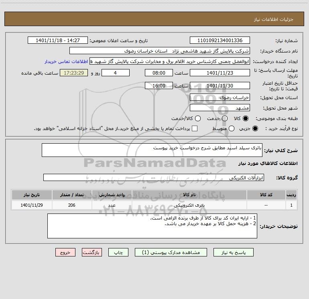
Task: Click the delivery city field مشهد
Action: pos(220,108)
